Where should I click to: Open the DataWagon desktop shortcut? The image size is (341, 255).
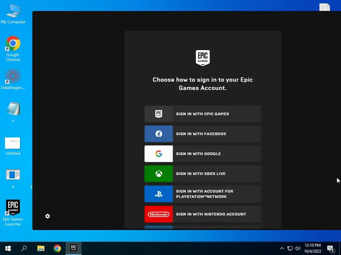13,79
